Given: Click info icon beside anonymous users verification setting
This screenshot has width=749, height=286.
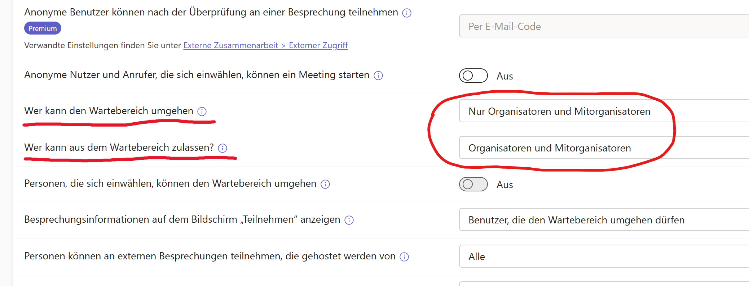Looking at the screenshot, I should point(406,13).
